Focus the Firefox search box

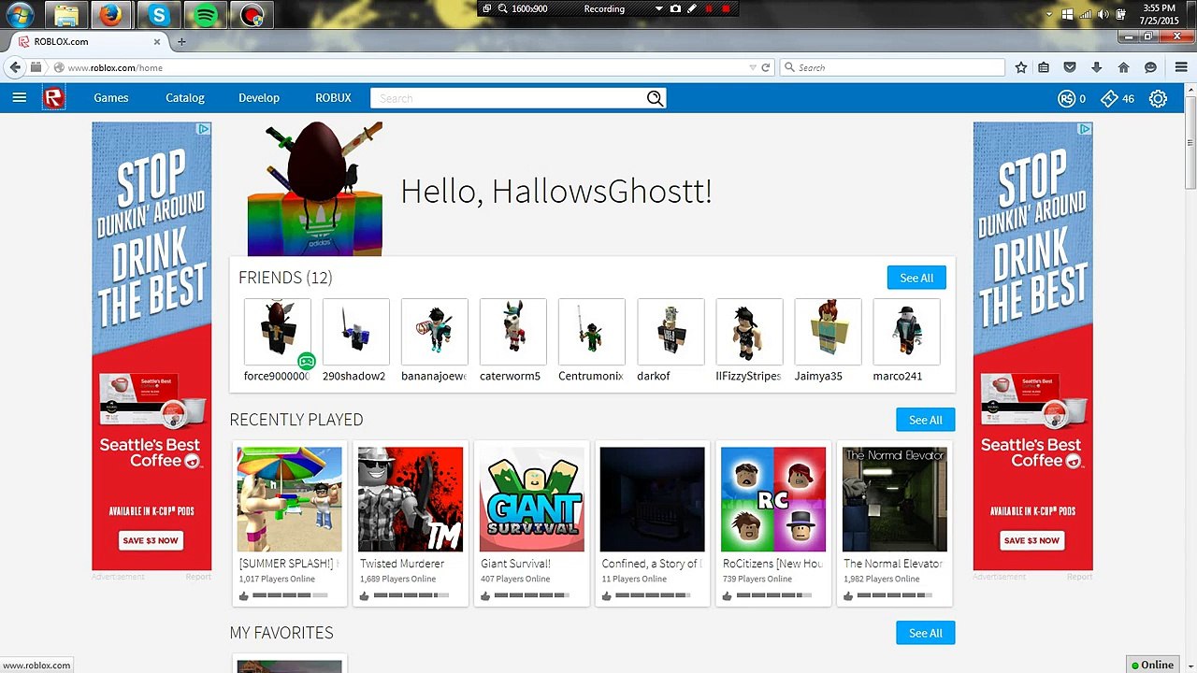coord(893,67)
